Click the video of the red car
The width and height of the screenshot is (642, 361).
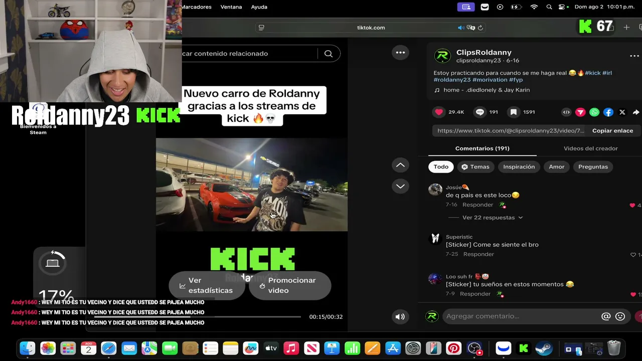252,185
